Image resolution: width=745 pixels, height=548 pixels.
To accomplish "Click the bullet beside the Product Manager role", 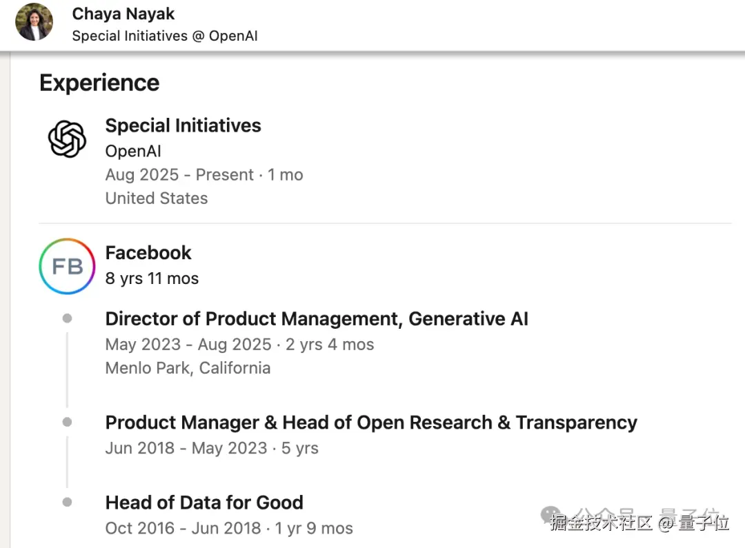I will point(67,422).
